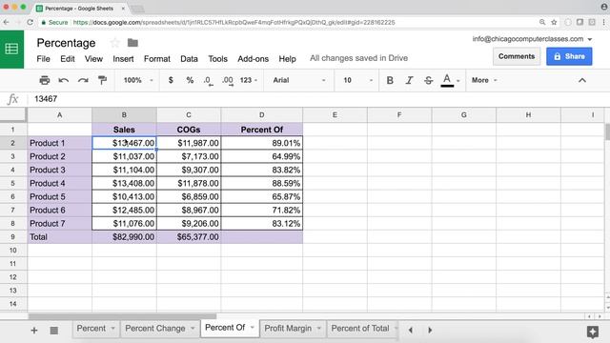Open the Format menu

(x=157, y=59)
